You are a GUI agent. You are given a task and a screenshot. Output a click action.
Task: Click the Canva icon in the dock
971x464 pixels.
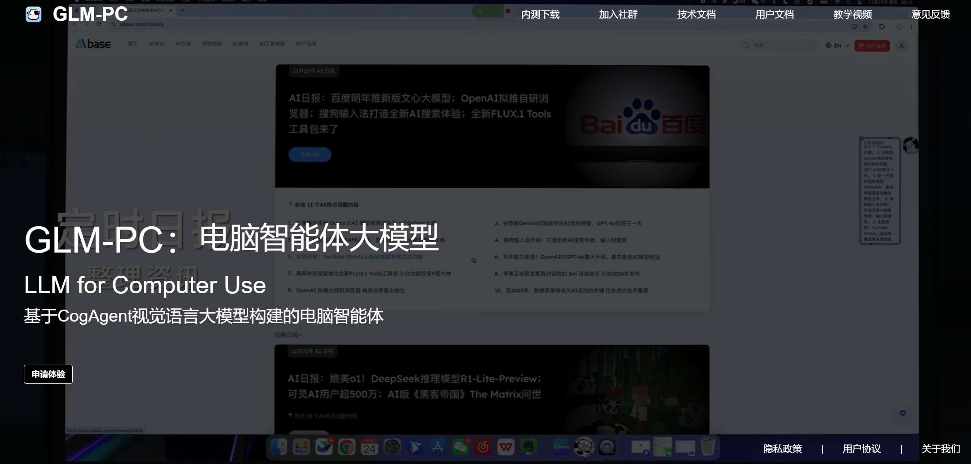(x=561, y=447)
